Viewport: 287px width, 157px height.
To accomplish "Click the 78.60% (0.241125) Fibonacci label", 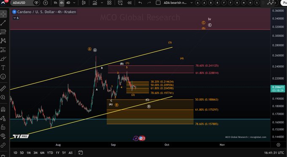I will click(207, 65).
